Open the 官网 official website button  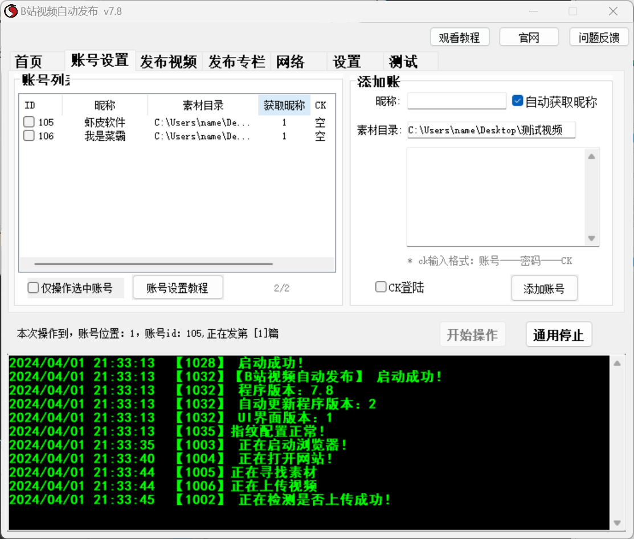pyautogui.click(x=529, y=38)
